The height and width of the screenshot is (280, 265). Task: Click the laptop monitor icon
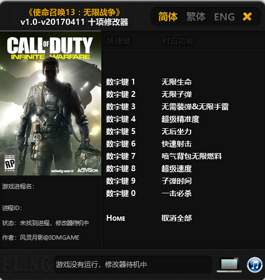coord(229,265)
